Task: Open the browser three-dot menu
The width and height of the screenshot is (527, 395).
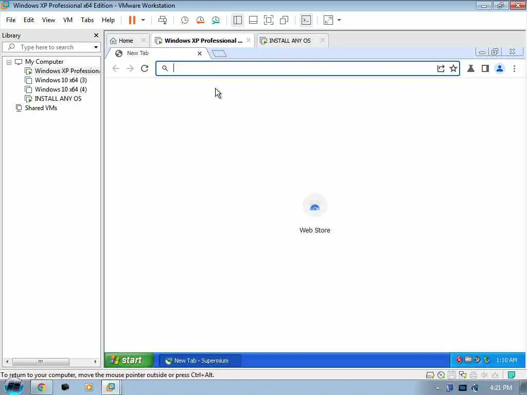Action: 514,68
